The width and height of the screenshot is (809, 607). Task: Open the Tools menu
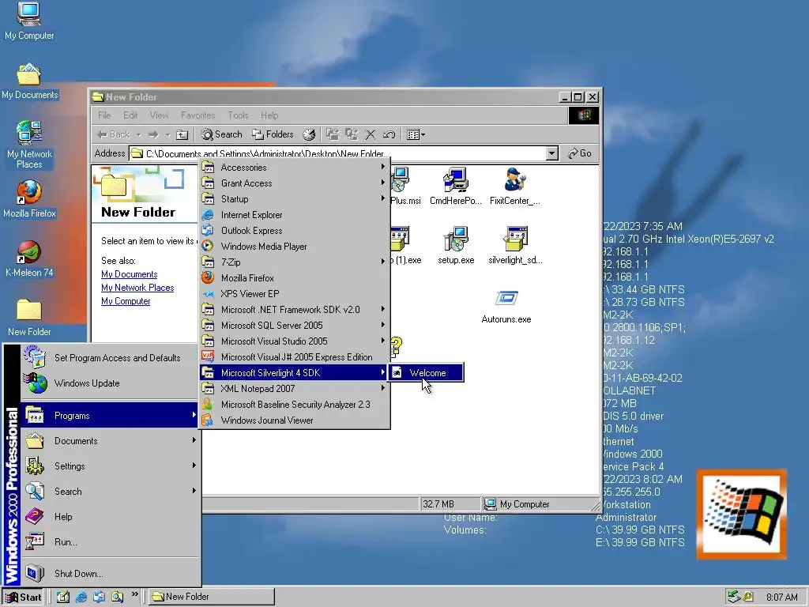tap(238, 115)
